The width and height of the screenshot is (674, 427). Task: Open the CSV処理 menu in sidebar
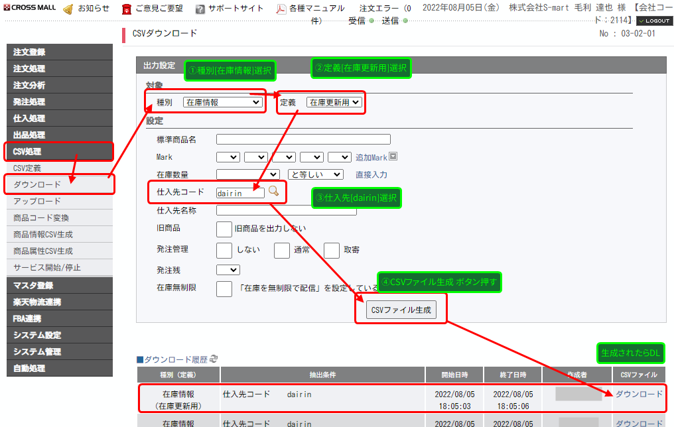(59, 152)
